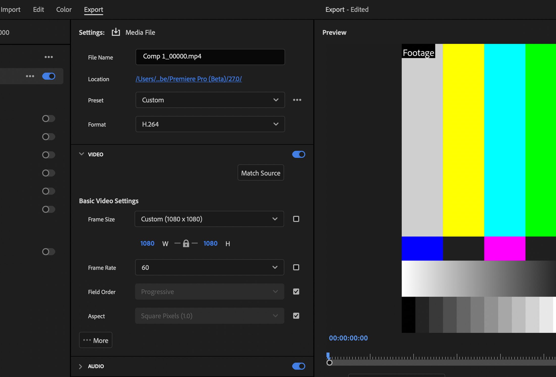556x377 pixels.
Task: Click the Match Source button
Action: tap(261, 173)
